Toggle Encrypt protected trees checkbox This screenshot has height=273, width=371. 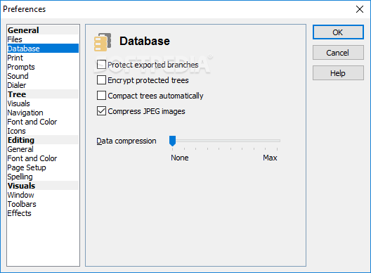[x=101, y=80]
